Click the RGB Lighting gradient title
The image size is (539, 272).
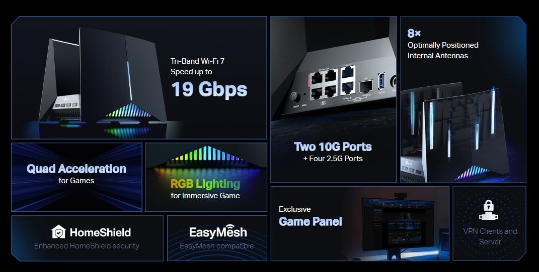205,184
